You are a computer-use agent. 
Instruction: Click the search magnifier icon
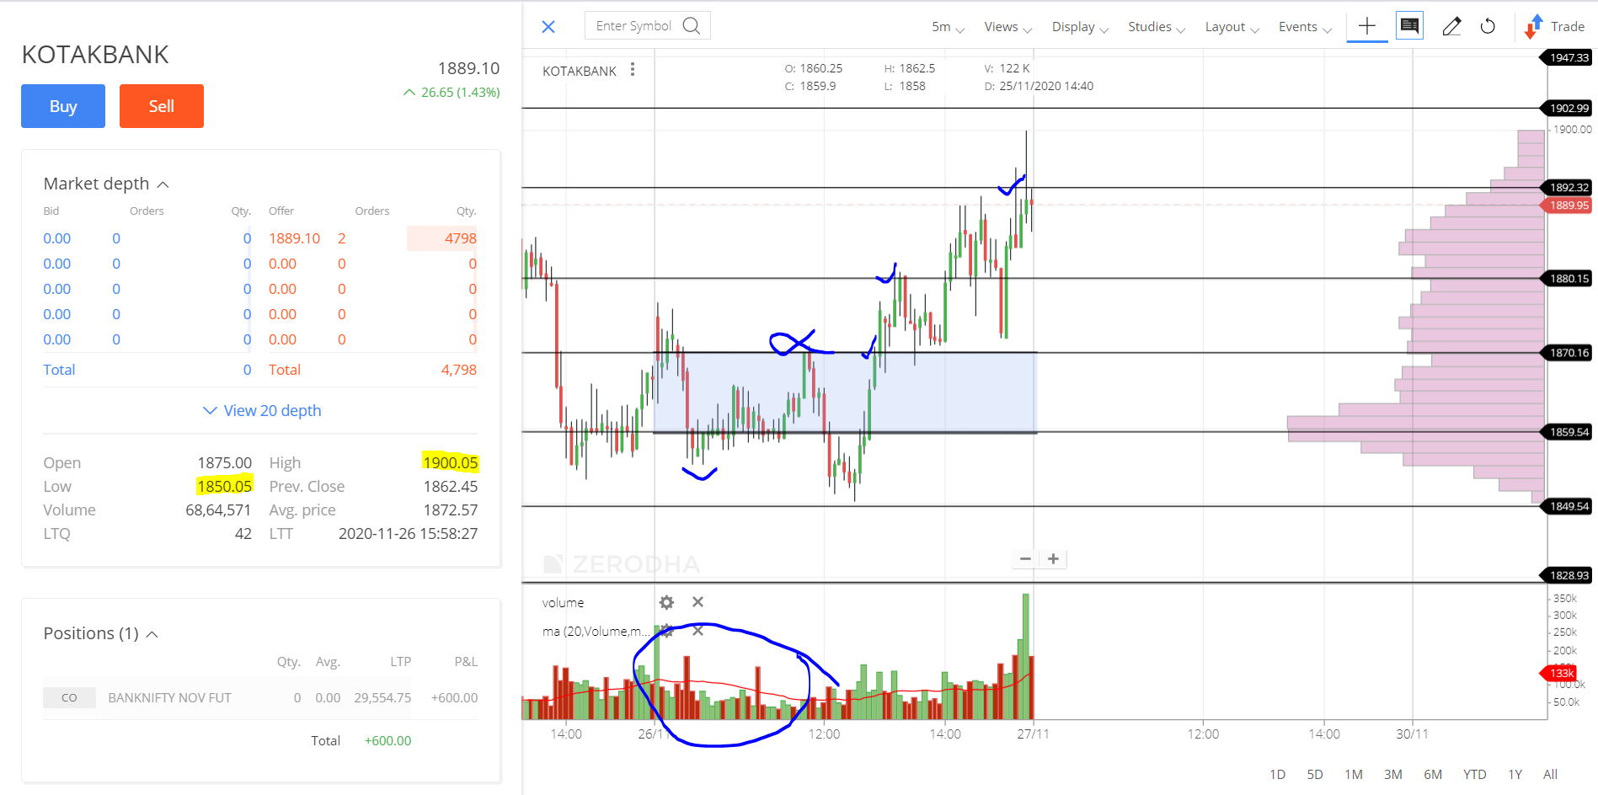(692, 25)
